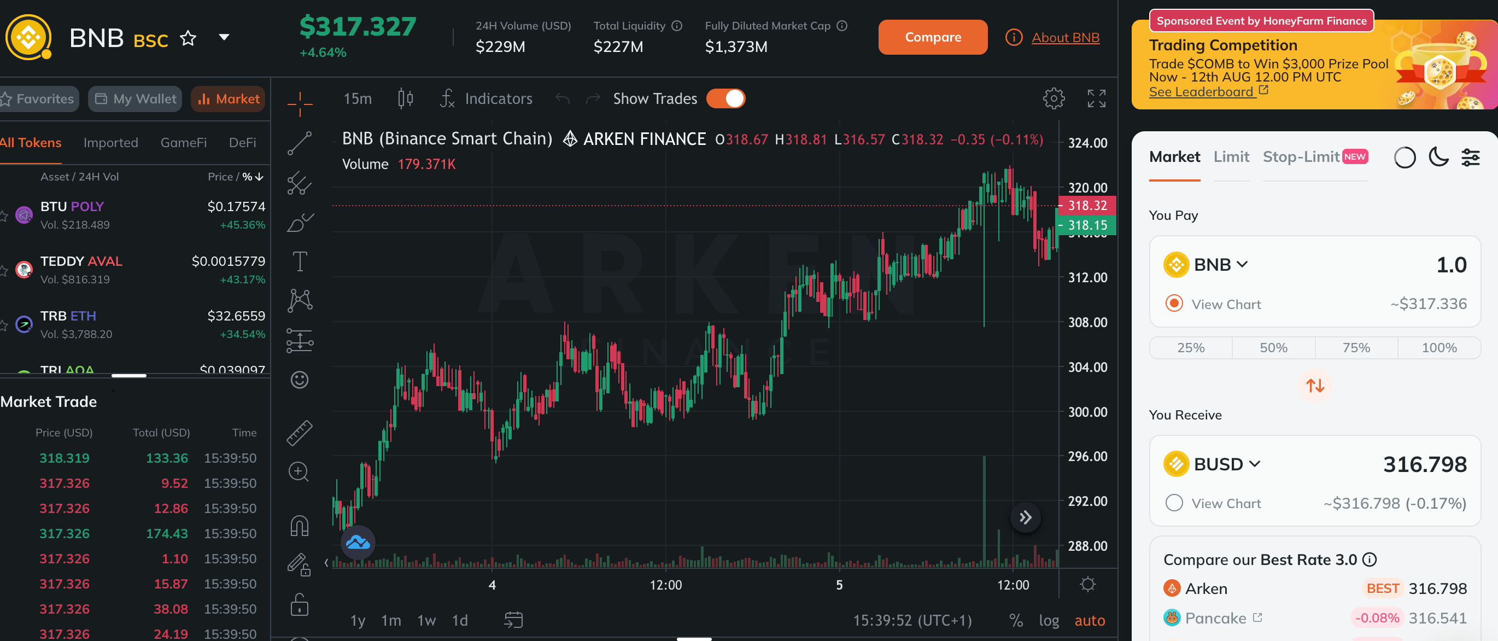
Task: Favorite the TRB ETH token star
Action: (3, 325)
